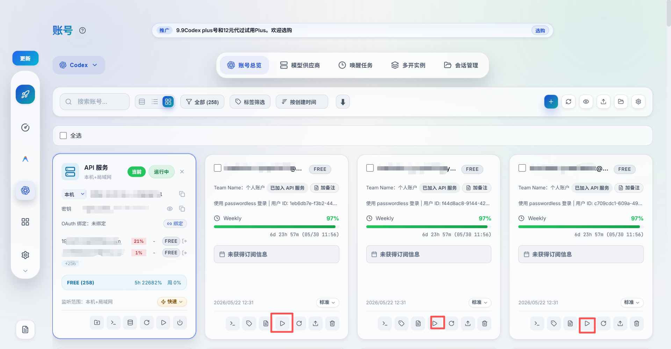Open the Codex platform dropdown
The image size is (671, 349).
coord(79,65)
